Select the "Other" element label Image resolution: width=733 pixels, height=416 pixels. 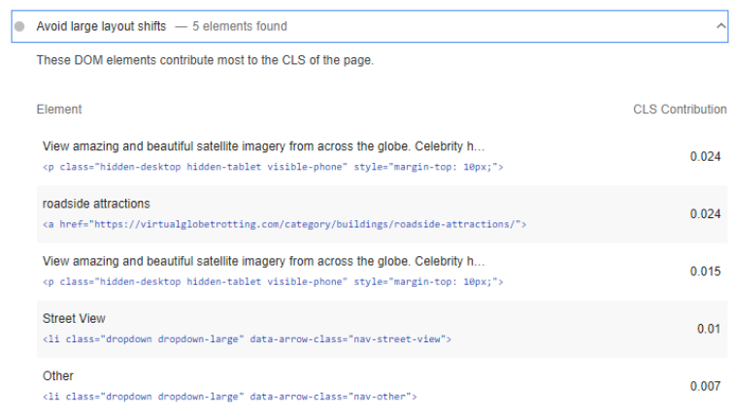pos(58,376)
